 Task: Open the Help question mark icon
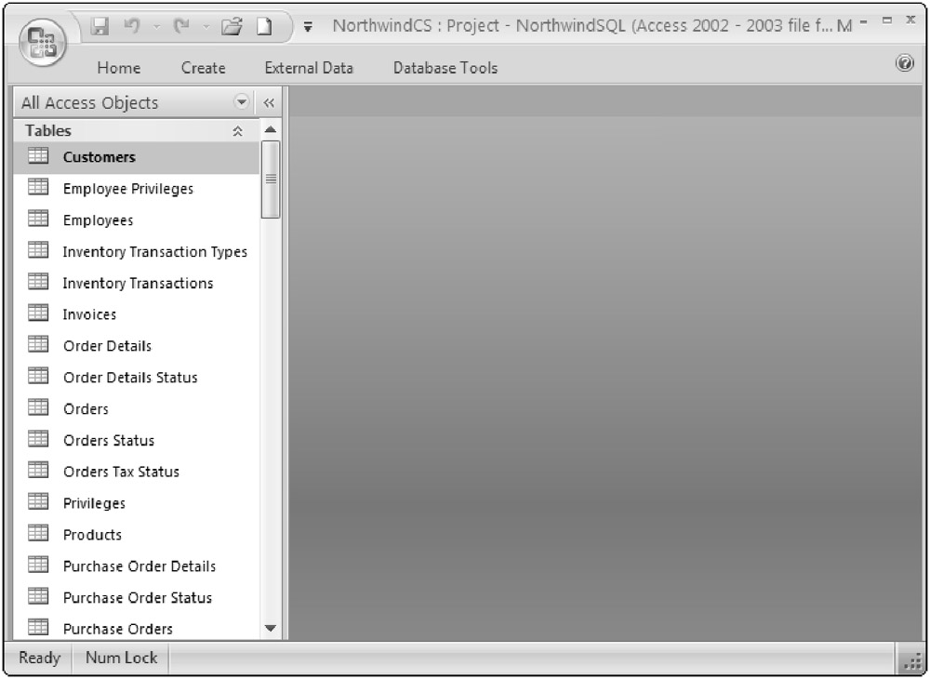click(x=903, y=63)
